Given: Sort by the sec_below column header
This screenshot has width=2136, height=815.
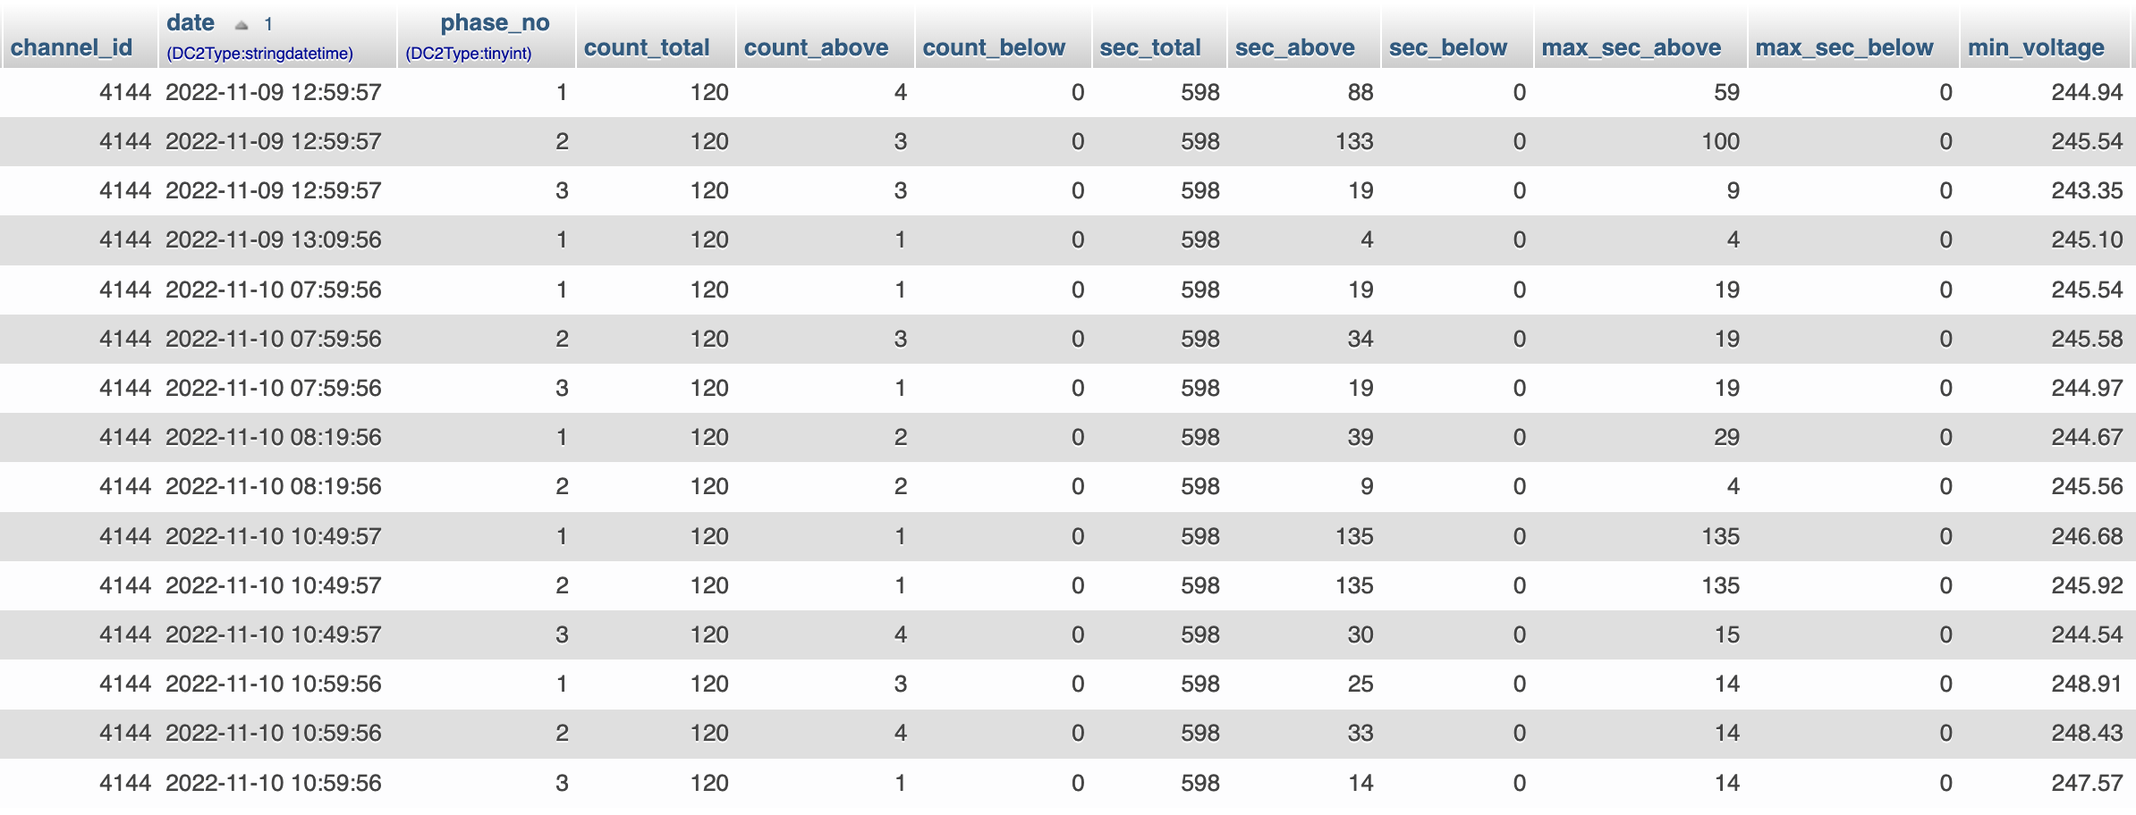Looking at the screenshot, I should point(1448,47).
